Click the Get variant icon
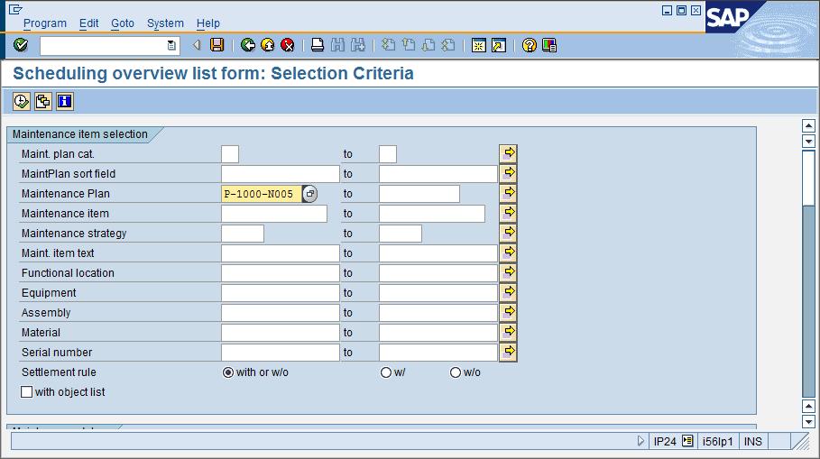 coord(43,101)
